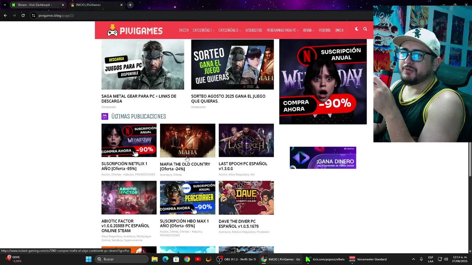Open the INICIO menu item
472x265 pixels.
184,30
